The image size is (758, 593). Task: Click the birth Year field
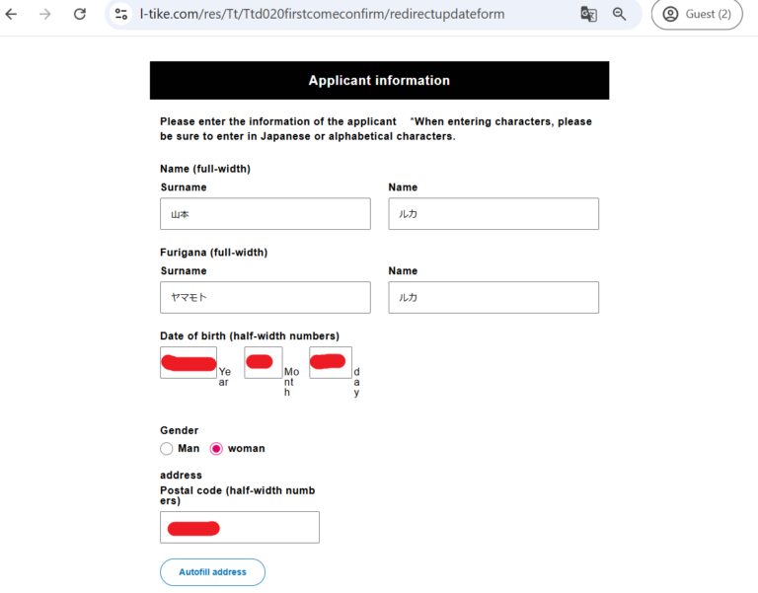[x=189, y=362]
